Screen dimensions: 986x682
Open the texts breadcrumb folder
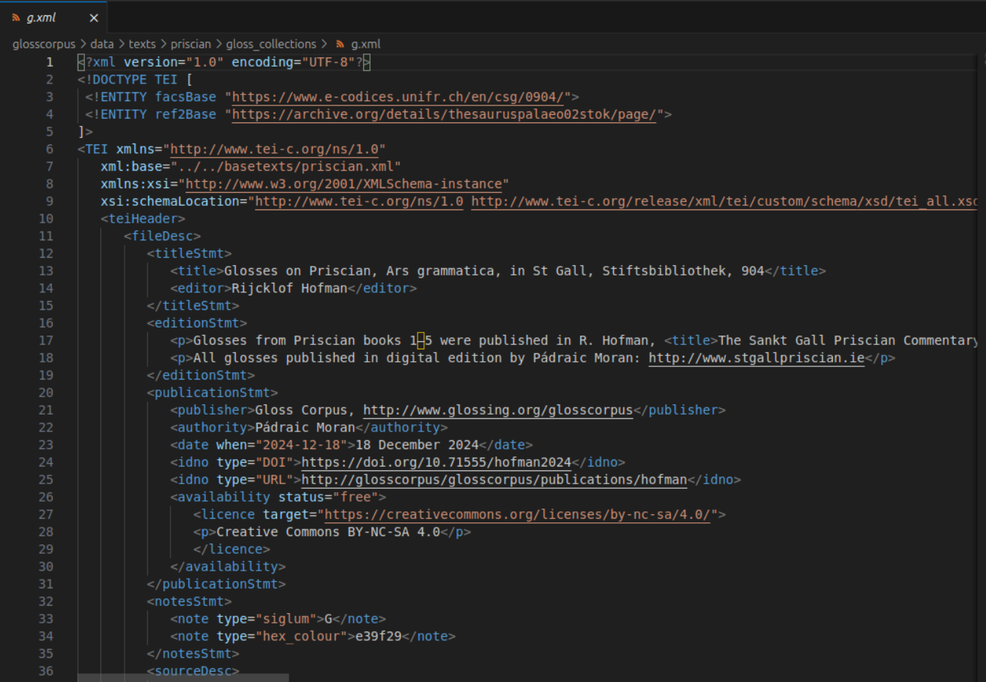coord(142,44)
